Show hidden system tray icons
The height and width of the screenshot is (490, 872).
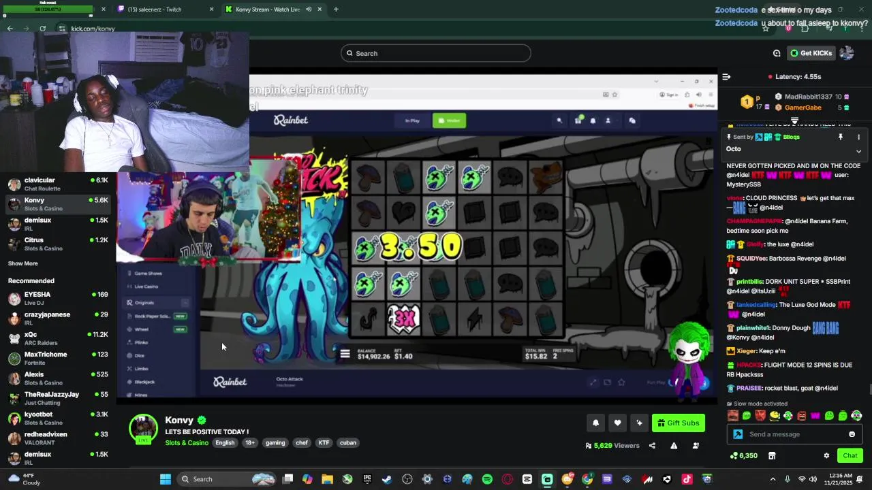[x=773, y=479]
